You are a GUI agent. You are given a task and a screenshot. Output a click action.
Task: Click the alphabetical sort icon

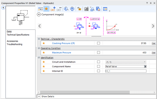(41, 9)
